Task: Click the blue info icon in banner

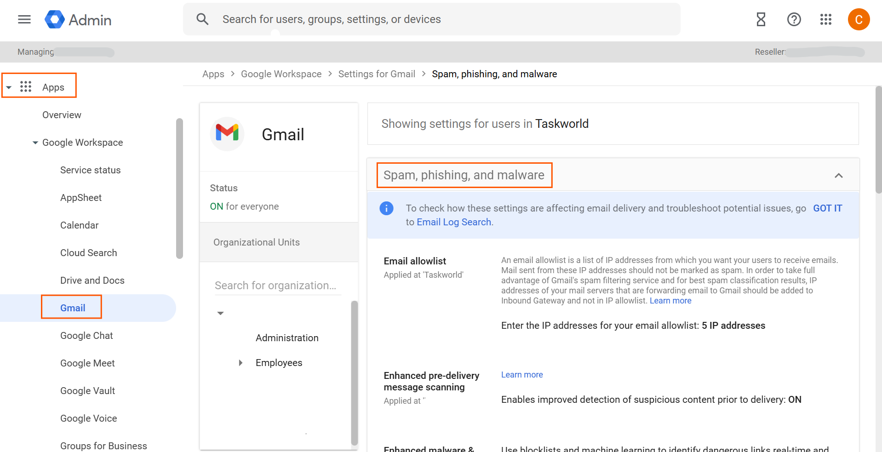Action: coord(386,208)
